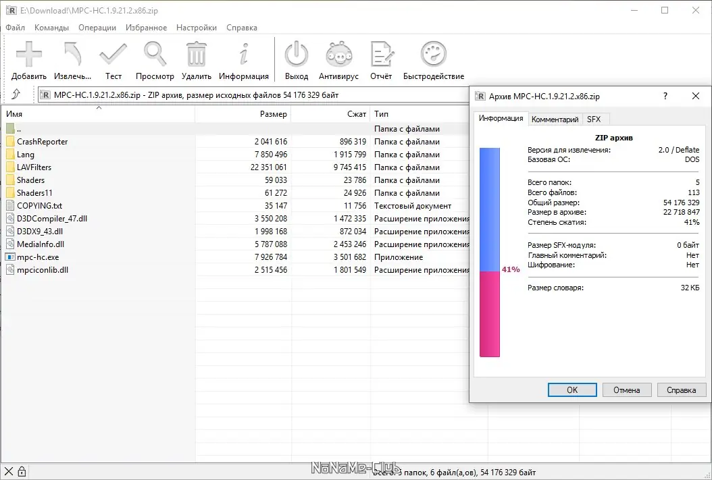Select the Shaders11 folder row
The image size is (712, 480).
[x=235, y=193]
